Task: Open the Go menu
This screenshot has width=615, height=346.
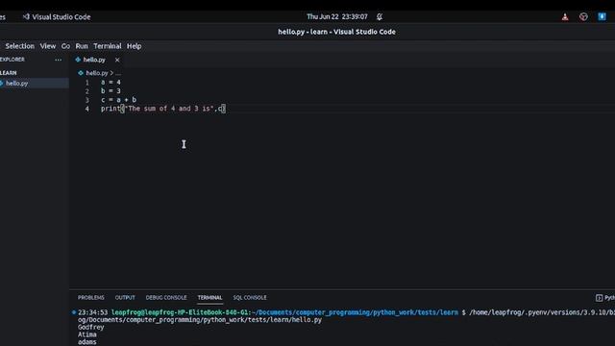Action: [x=65, y=46]
